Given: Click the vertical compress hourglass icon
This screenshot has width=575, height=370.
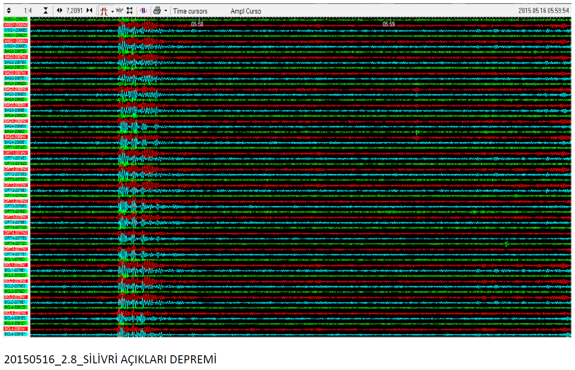Looking at the screenshot, I should tap(45, 11).
